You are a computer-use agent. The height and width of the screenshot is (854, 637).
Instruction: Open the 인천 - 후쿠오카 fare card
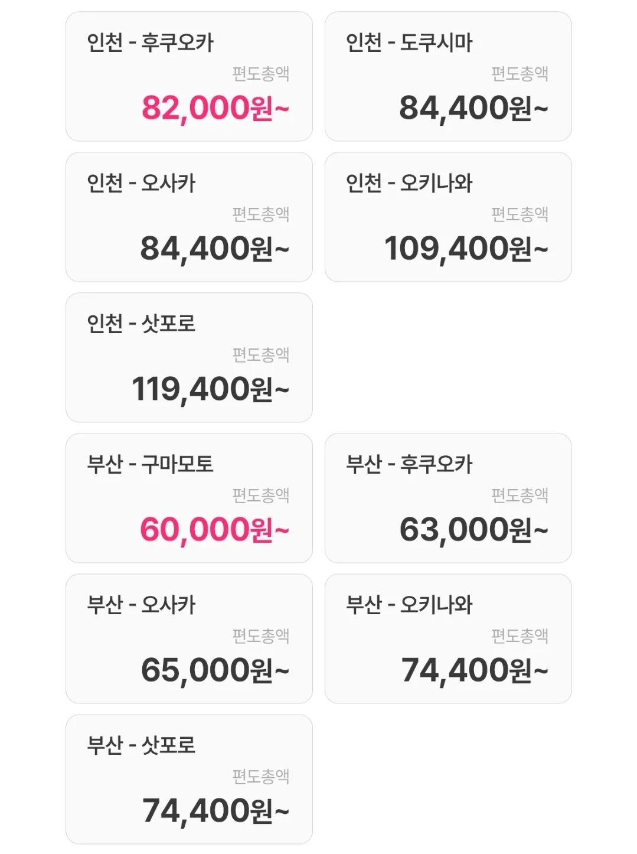coord(189,76)
